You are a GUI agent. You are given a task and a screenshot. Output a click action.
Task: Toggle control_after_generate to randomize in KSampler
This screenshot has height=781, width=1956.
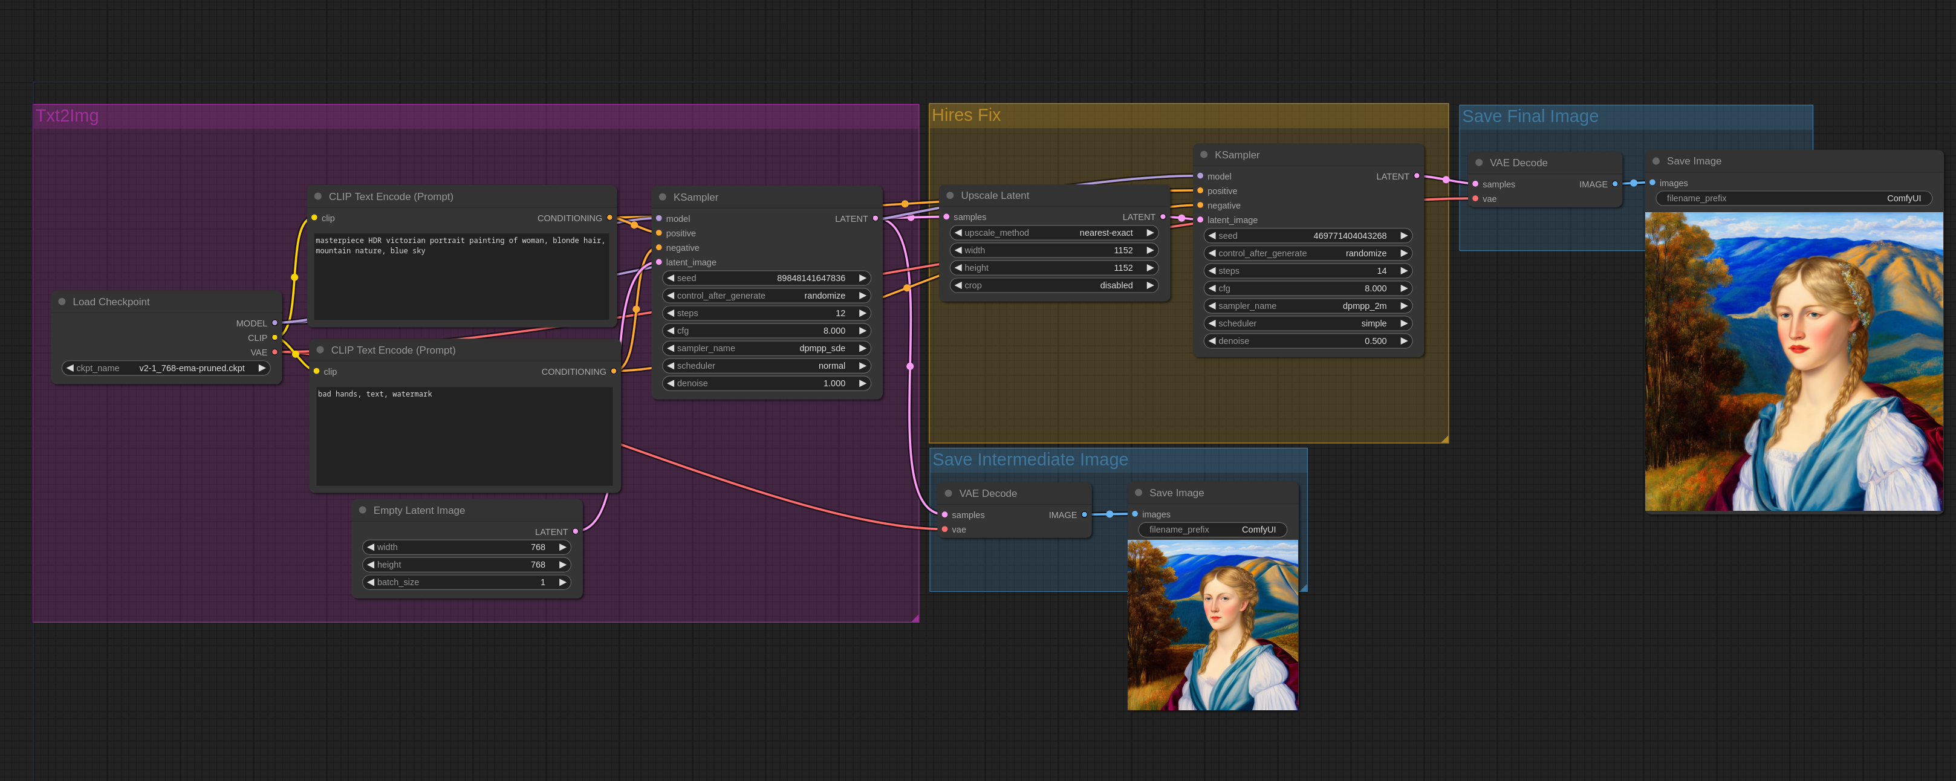(764, 296)
